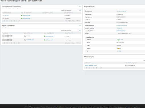Go to previous page in History Connections
145x108 pixels.
[x=7, y=43]
